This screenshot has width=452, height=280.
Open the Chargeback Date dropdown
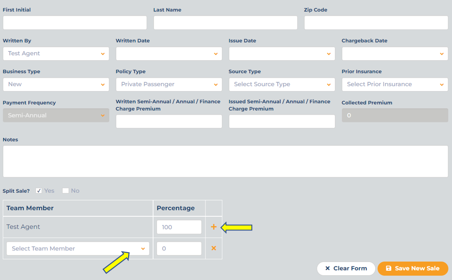click(x=395, y=54)
